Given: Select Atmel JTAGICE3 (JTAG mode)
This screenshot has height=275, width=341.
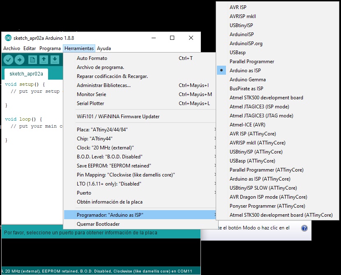Looking at the screenshot, I should 277,116.
